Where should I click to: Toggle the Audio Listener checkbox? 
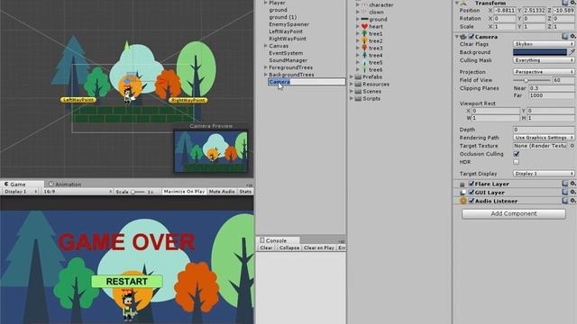click(472, 201)
